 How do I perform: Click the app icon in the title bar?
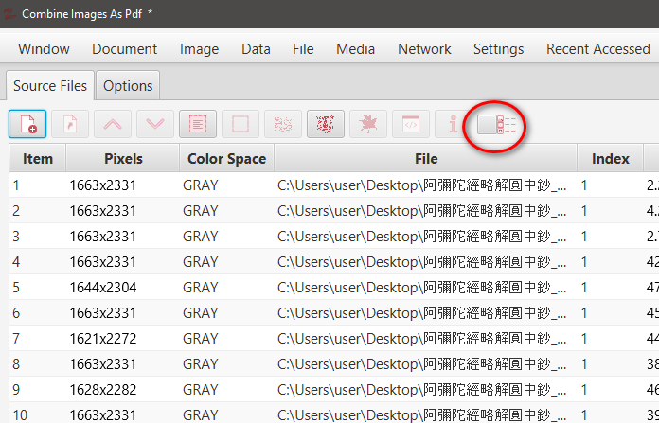[x=9, y=13]
